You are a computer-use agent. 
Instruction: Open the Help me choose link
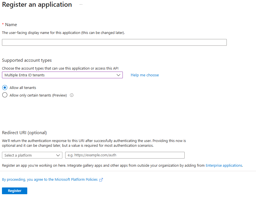coord(145,75)
